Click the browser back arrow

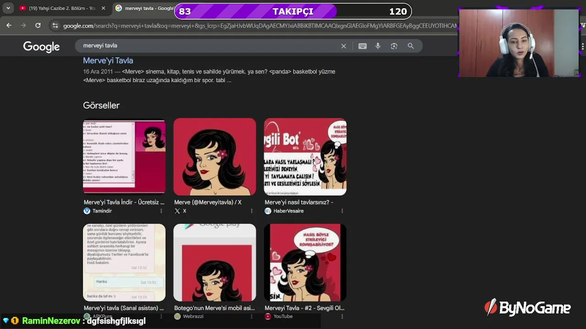9,26
